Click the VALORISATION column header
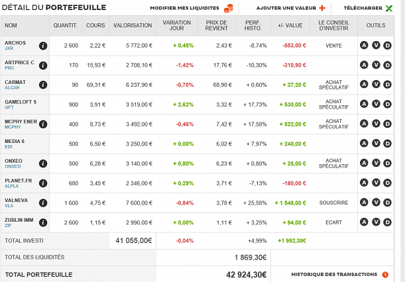The image size is (405, 282). pyautogui.click(x=133, y=26)
